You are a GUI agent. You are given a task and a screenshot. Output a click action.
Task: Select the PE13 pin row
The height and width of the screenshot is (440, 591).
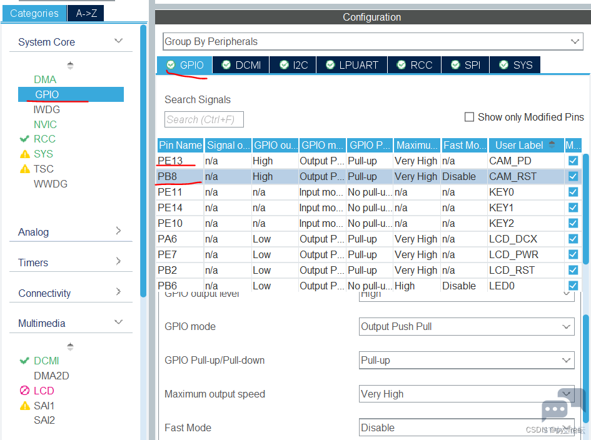pos(370,161)
